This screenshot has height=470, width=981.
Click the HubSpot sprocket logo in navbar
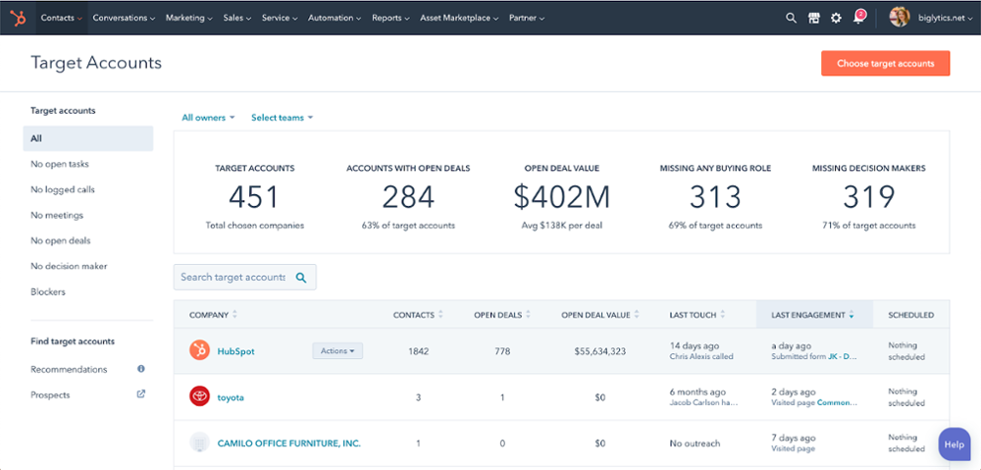[x=18, y=18]
